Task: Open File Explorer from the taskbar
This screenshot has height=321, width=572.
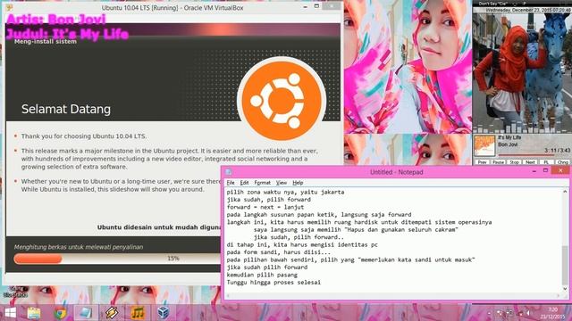Action: pos(34,313)
